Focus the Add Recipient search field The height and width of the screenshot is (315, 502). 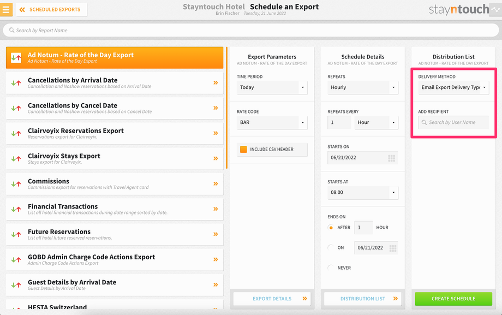pos(453,122)
